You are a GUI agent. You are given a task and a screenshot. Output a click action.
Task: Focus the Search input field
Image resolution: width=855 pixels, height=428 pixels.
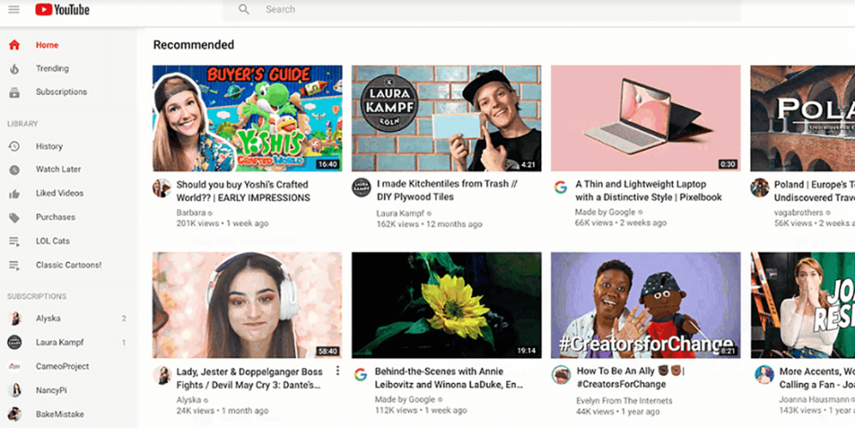pyautogui.click(x=483, y=10)
